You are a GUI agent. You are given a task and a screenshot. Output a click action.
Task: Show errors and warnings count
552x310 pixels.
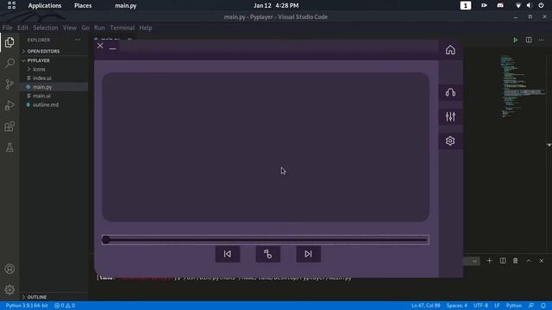click(x=65, y=306)
